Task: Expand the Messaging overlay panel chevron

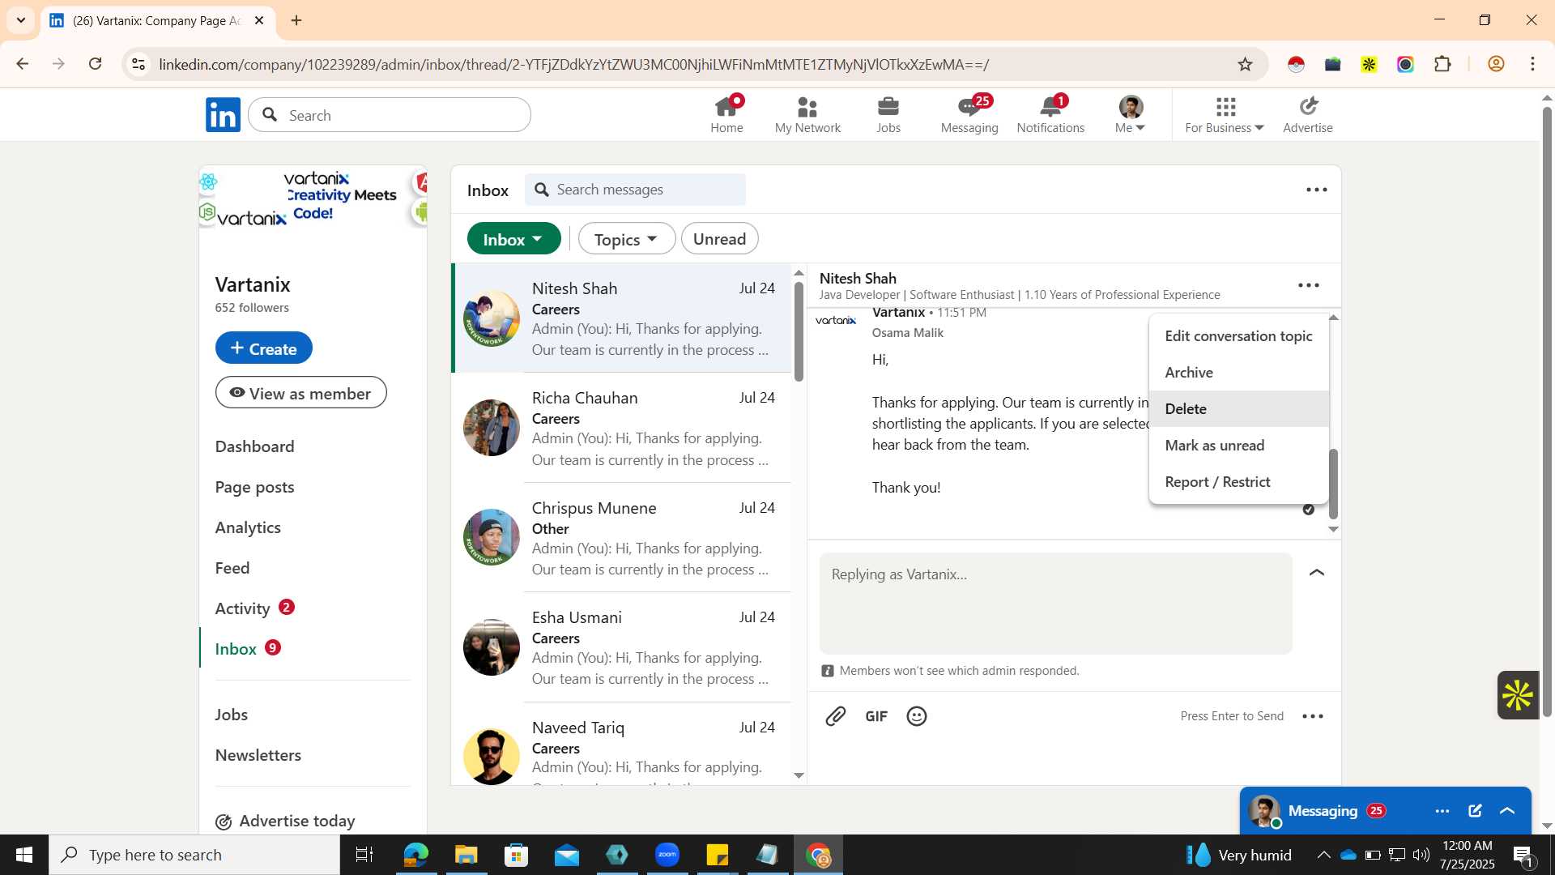Action: pos(1507,811)
